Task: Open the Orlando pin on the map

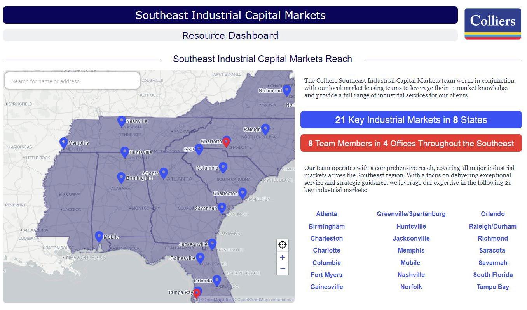Action: [217, 281]
